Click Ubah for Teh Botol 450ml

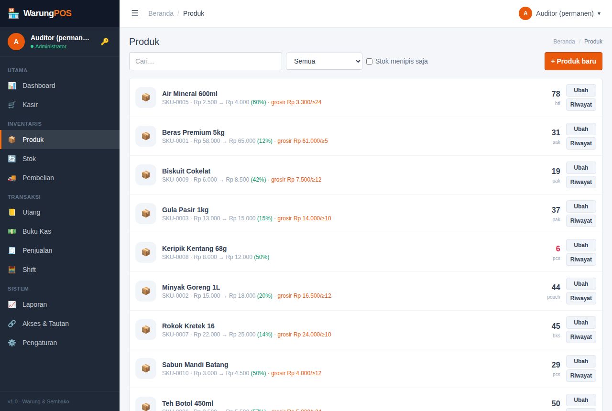[581, 400]
